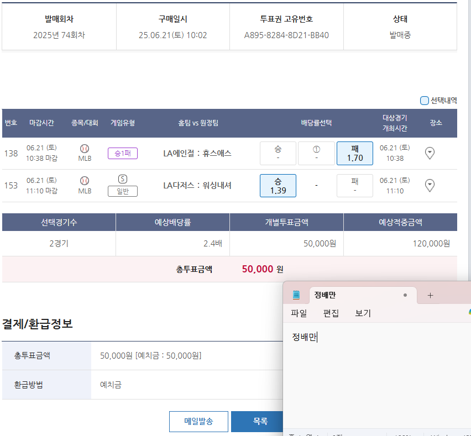Click the Notepad app icon in title bar

coord(296,295)
